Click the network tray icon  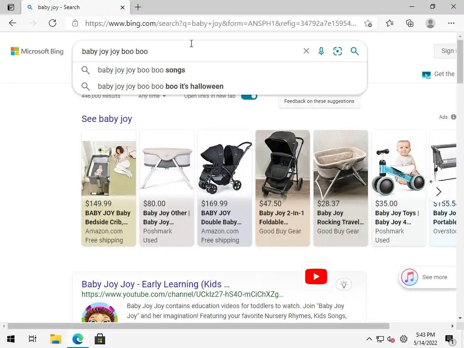pyautogui.click(x=380, y=339)
